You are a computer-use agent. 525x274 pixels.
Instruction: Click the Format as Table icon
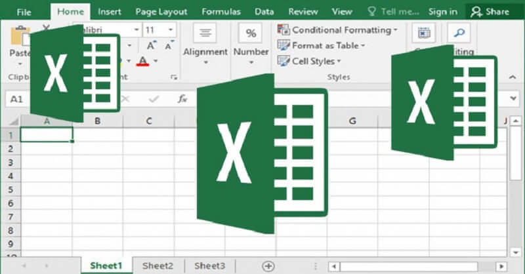pyautogui.click(x=283, y=45)
